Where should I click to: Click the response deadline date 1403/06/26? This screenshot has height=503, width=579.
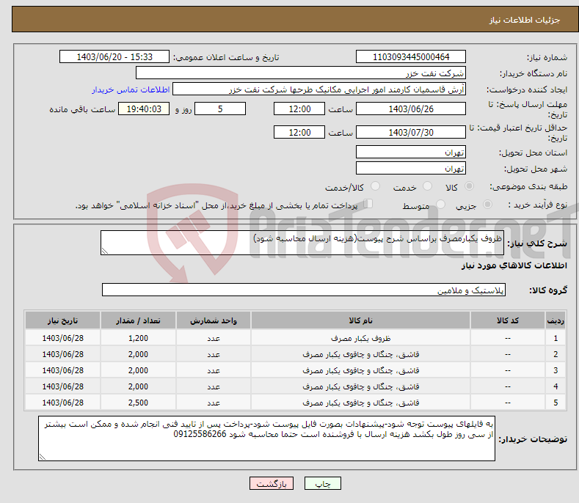[411, 109]
